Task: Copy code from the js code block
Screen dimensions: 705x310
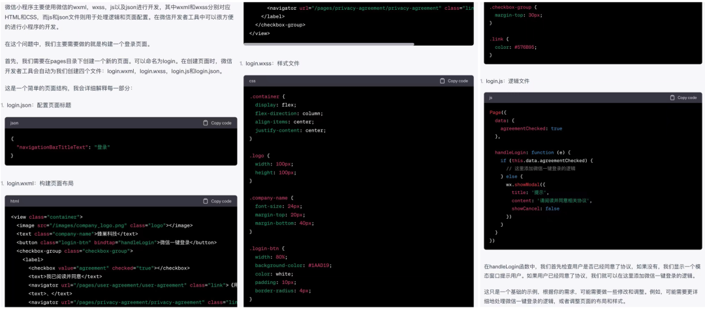Action: [x=683, y=97]
